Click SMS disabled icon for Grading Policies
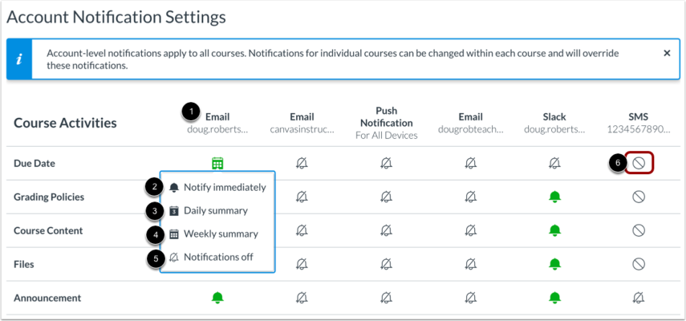 click(639, 197)
